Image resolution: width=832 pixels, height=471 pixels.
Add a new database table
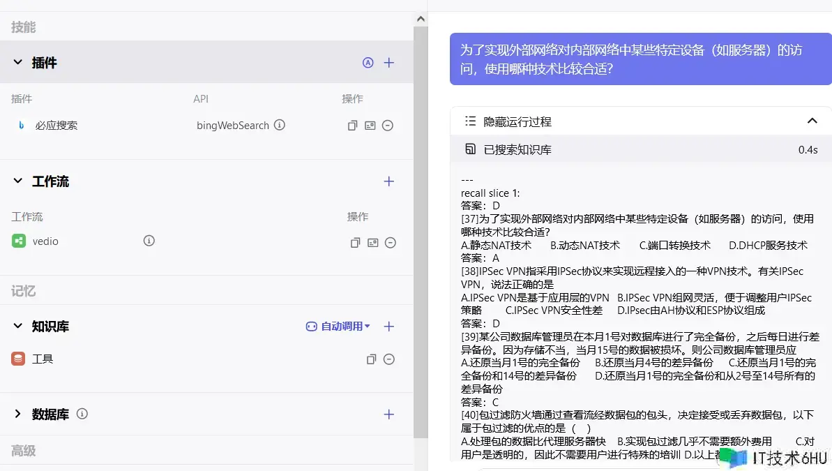389,414
